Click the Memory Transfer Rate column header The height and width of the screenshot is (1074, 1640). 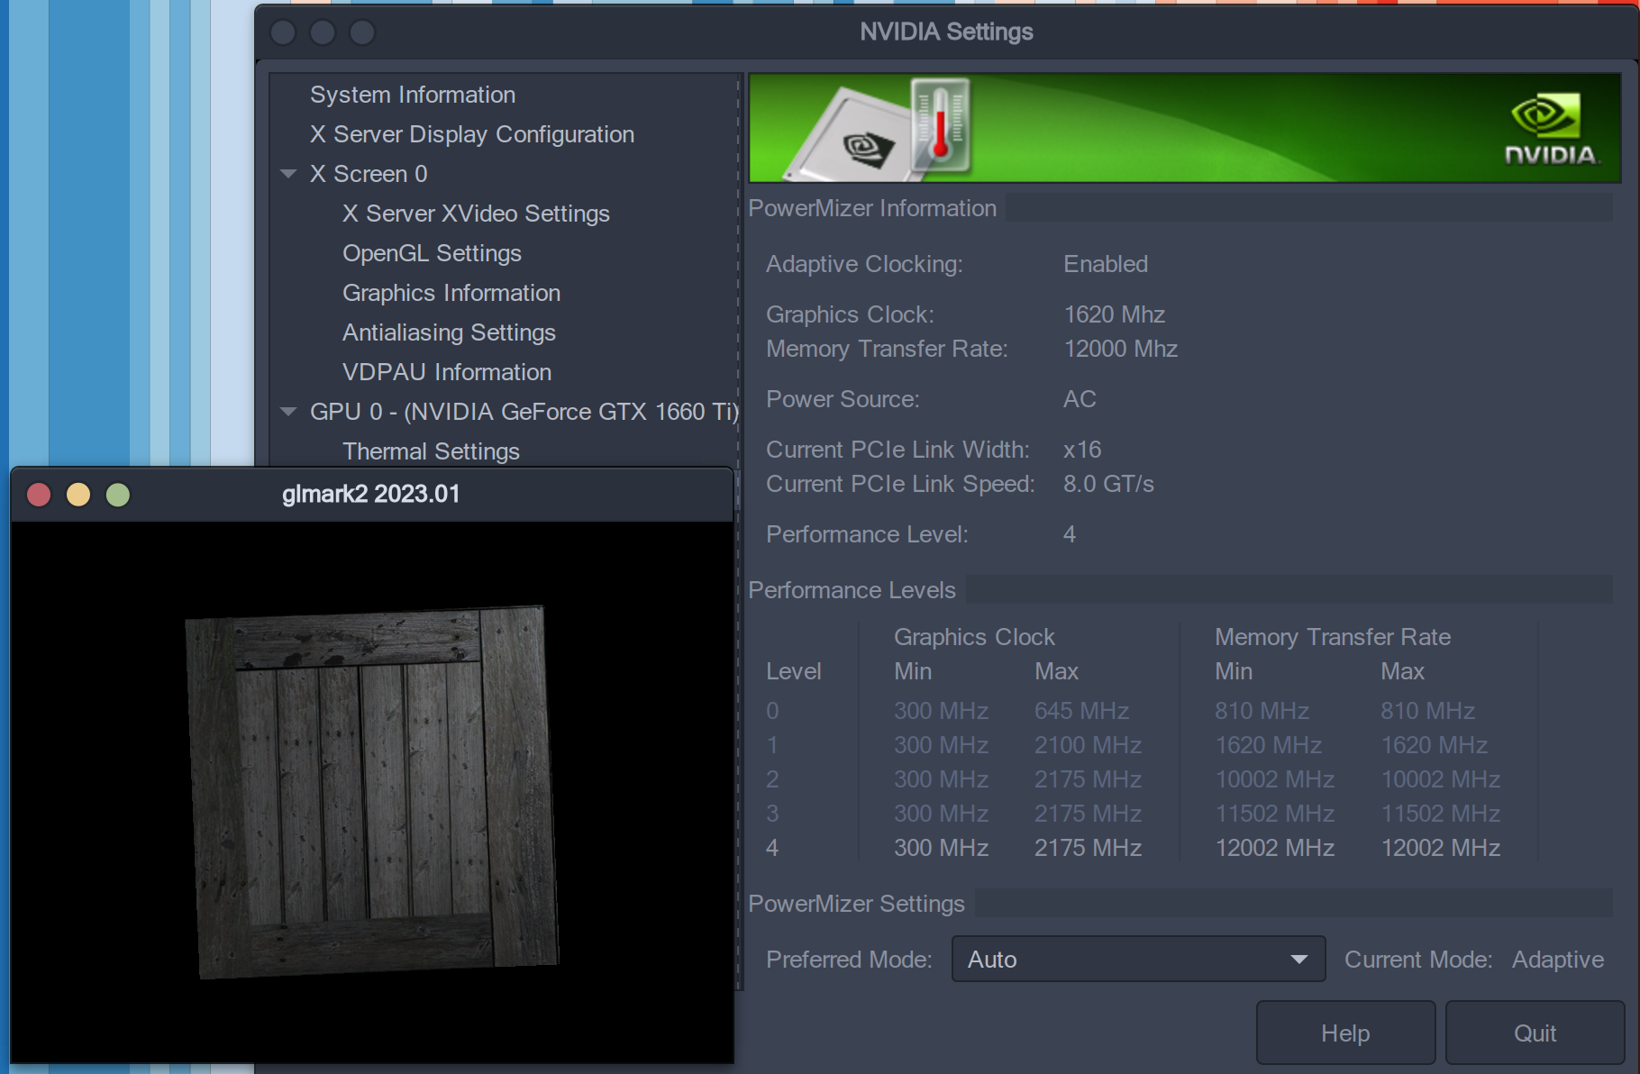(x=1333, y=637)
